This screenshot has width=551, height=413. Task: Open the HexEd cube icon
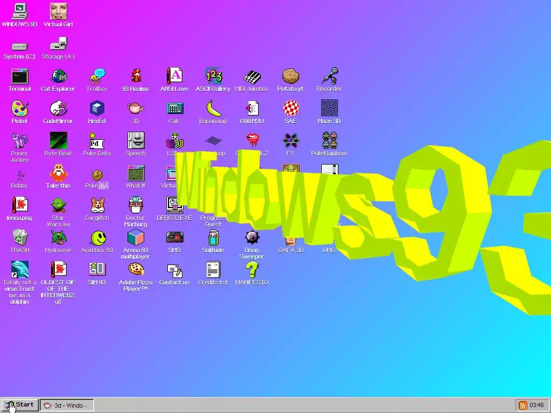[x=97, y=109]
